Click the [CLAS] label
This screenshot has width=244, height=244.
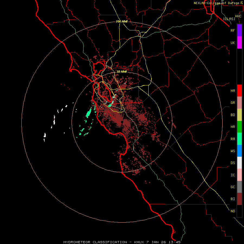point(229,19)
